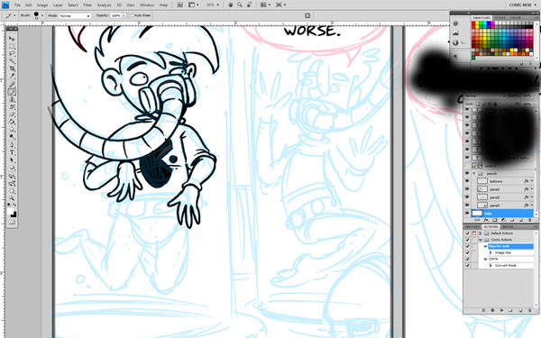Click the Opacity input field in options bar

[116, 16]
